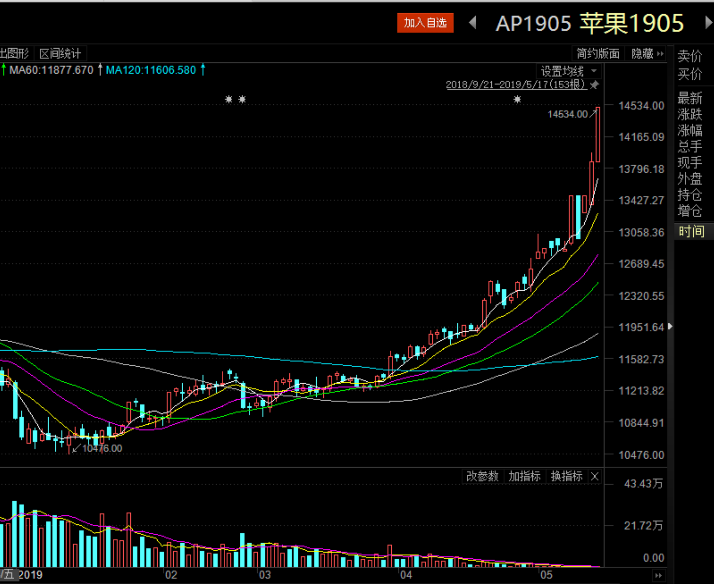Click the first star marker above February
Image resolution: width=714 pixels, height=584 pixels.
[229, 99]
